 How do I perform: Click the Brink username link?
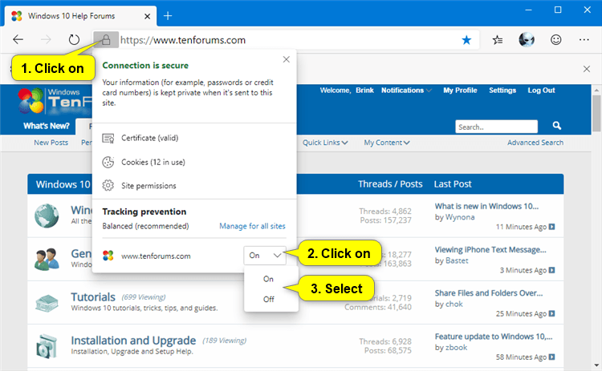[x=364, y=91]
